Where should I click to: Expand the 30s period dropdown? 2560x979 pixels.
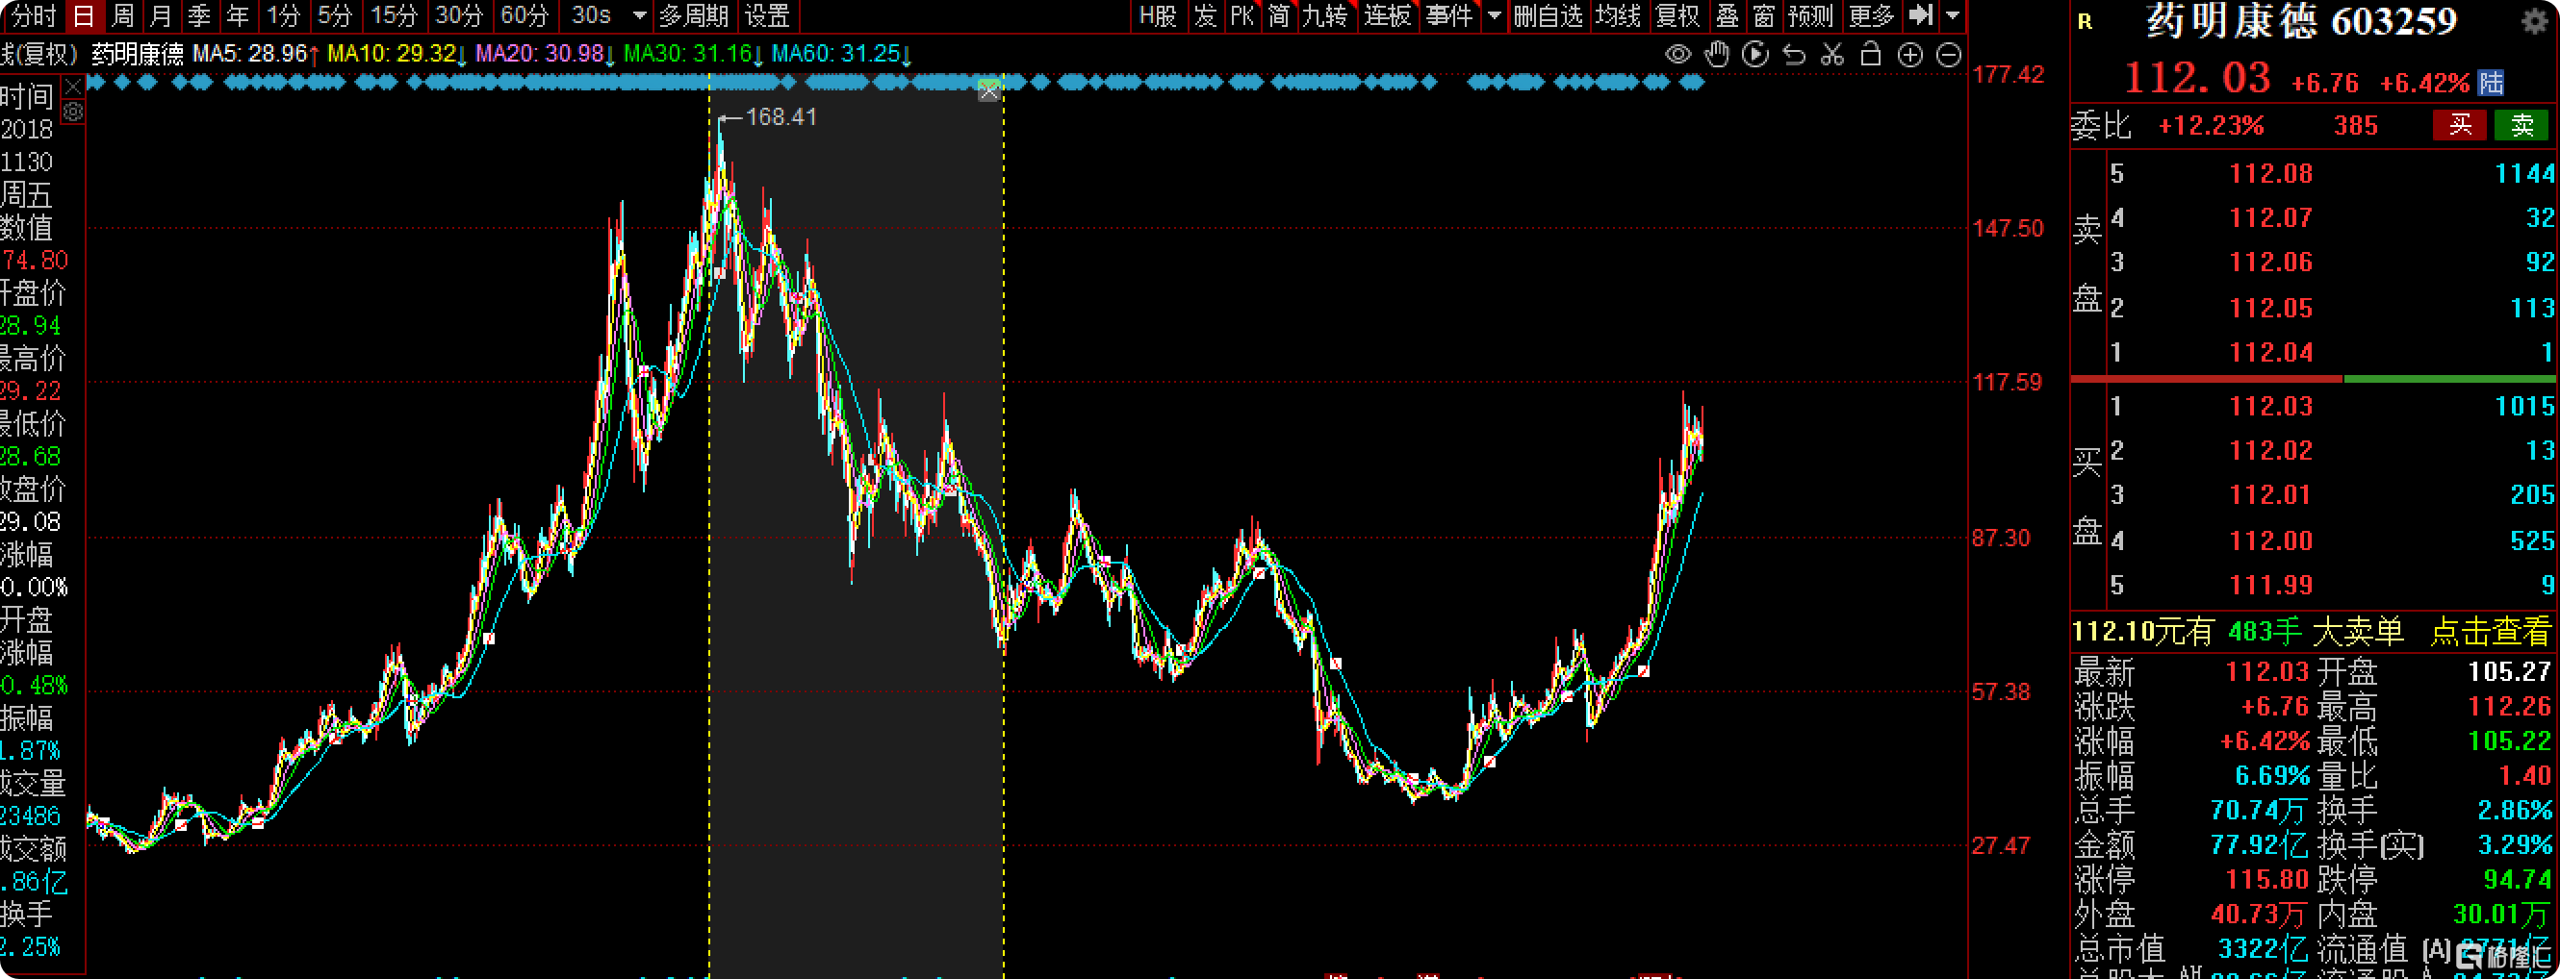pos(640,14)
